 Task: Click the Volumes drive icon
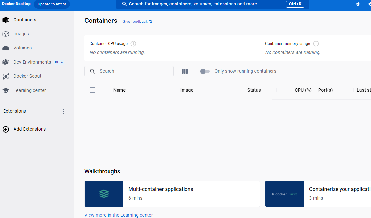pos(6,48)
